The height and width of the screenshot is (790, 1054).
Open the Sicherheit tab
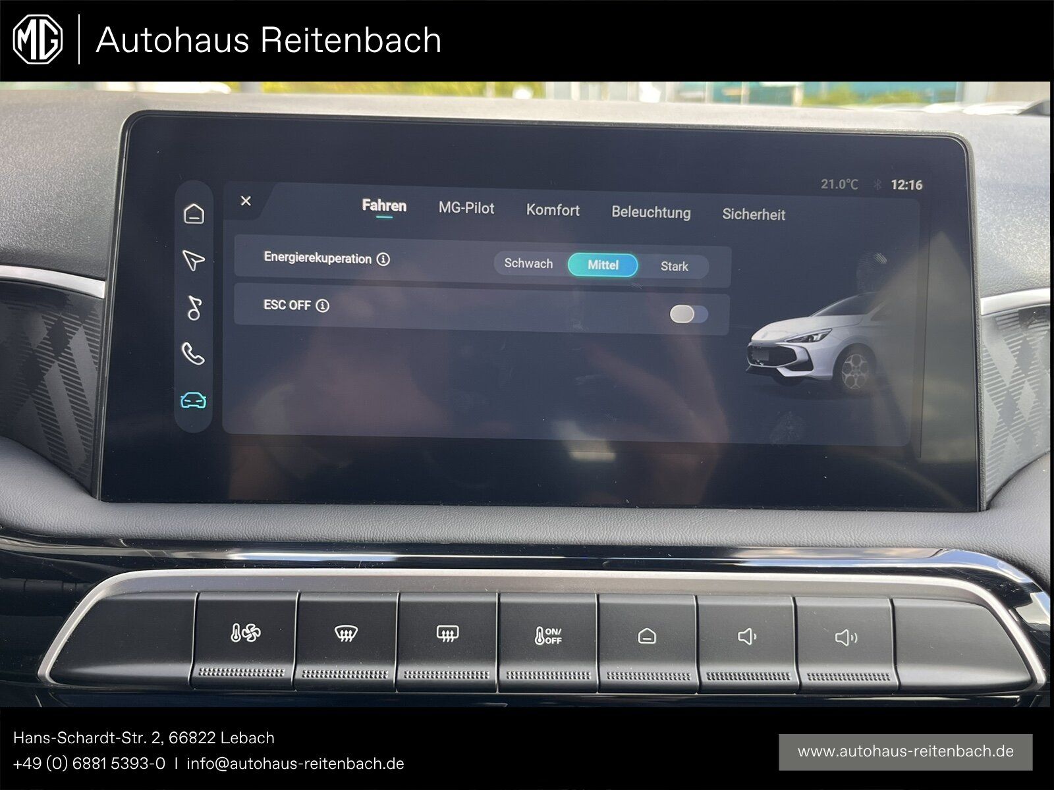755,213
